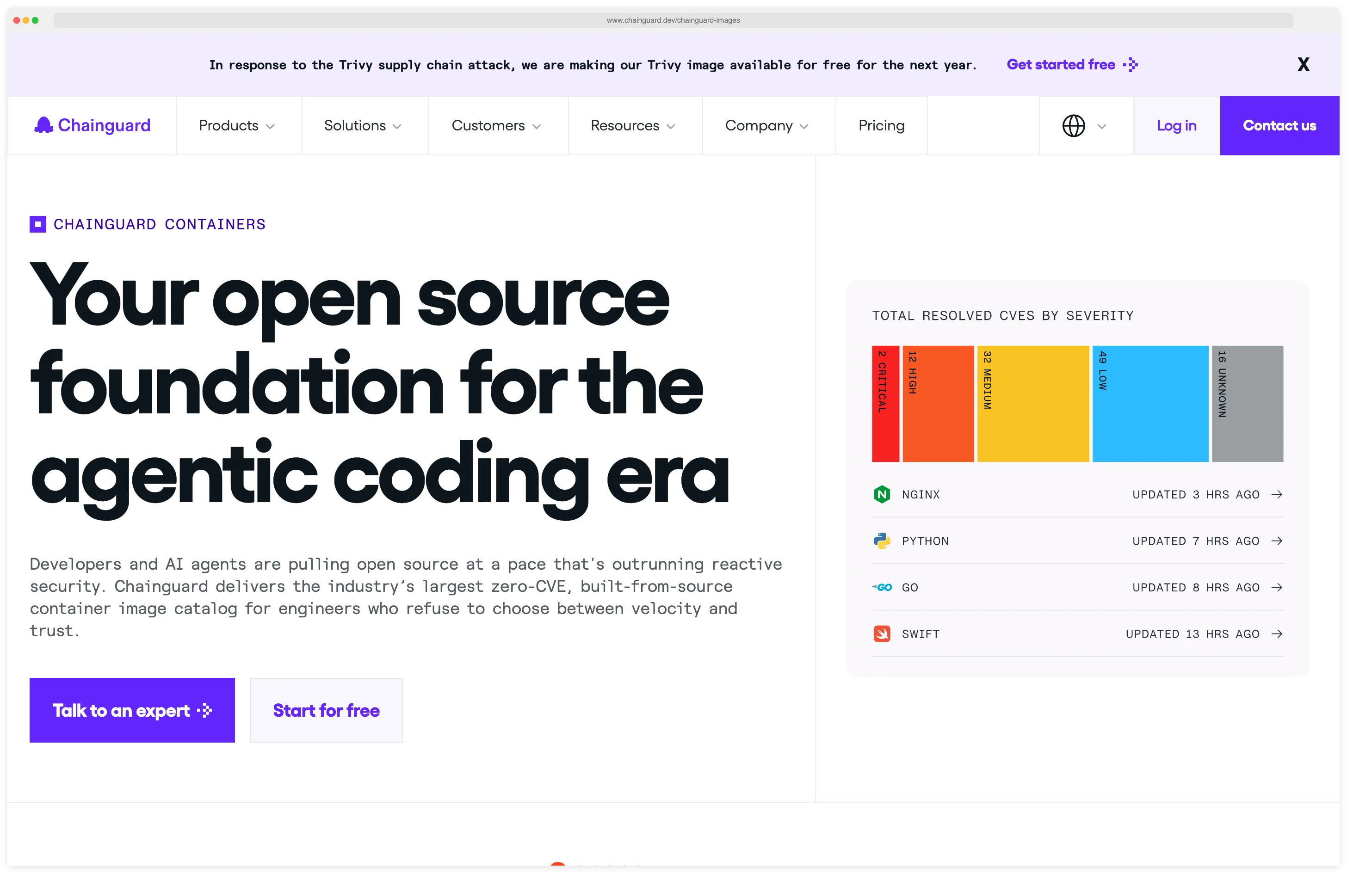
Task: Click the arrow next to Swift update entry
Action: 1277,633
